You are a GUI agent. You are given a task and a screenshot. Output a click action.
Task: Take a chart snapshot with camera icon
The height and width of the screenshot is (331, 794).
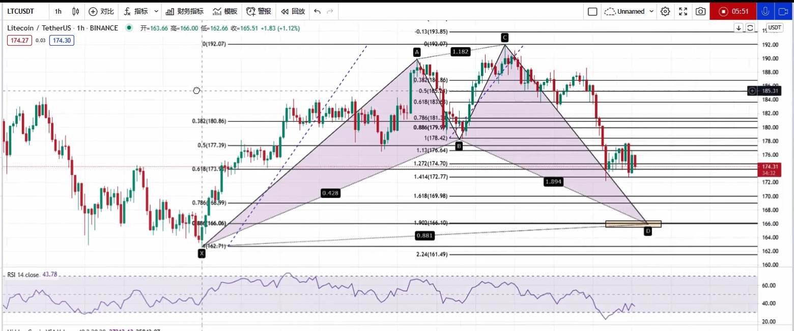pos(701,11)
